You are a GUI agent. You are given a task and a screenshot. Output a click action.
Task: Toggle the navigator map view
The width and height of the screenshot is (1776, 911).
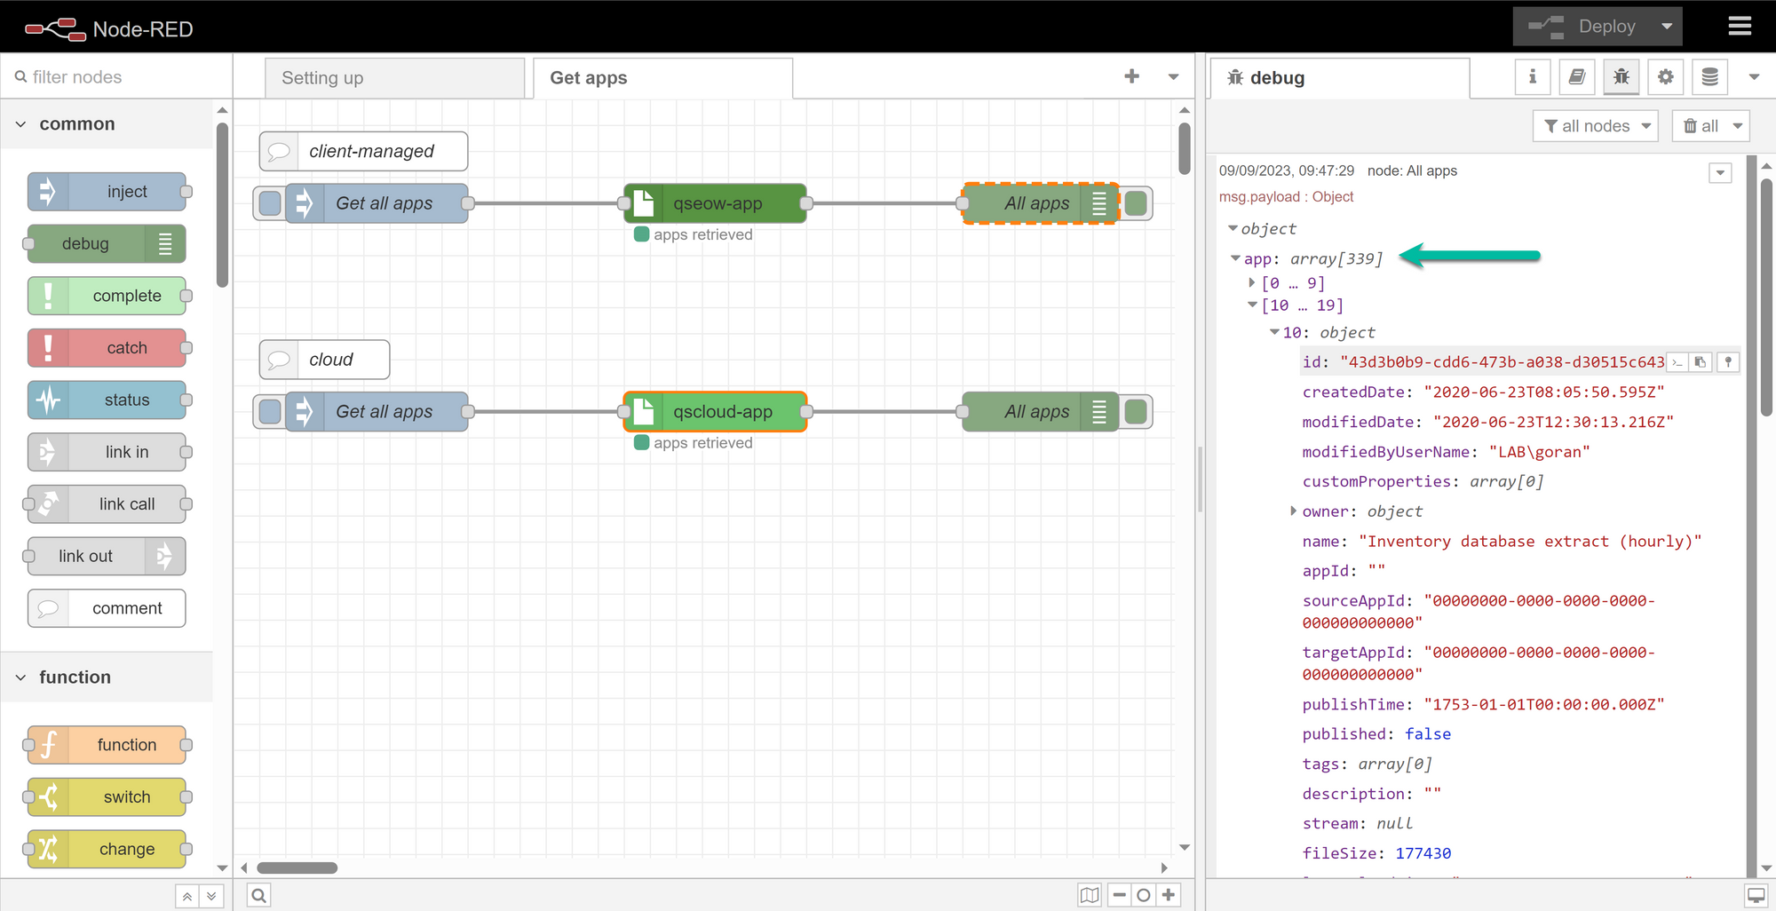pyautogui.click(x=1090, y=895)
